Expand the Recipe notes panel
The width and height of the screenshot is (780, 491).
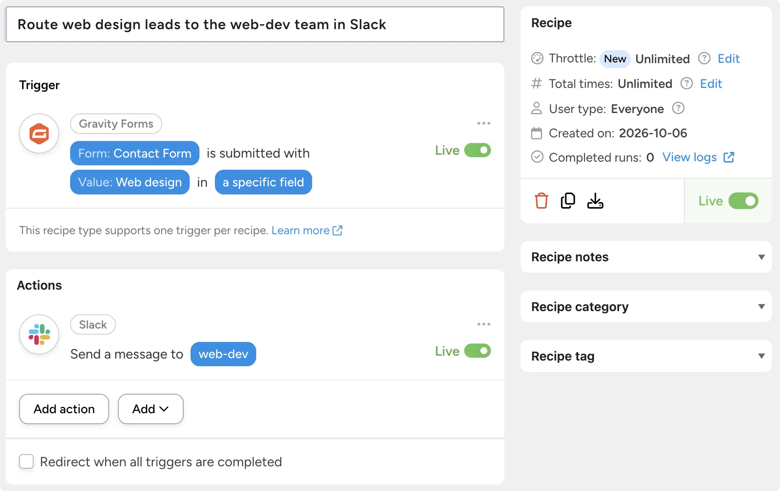pos(646,257)
